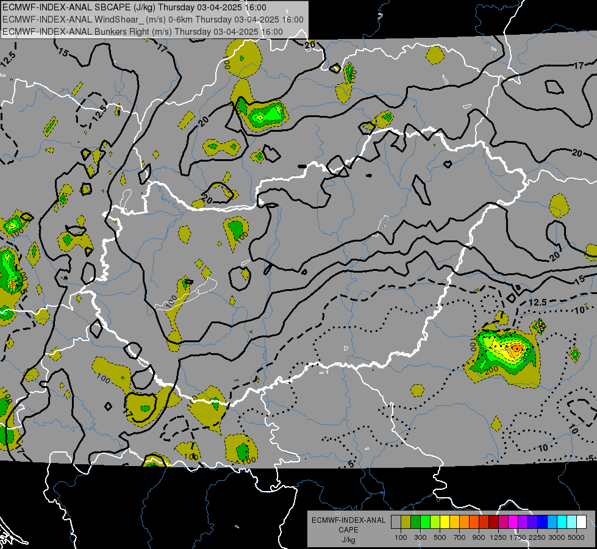Click the 1250 label under the legend

[x=498, y=537]
